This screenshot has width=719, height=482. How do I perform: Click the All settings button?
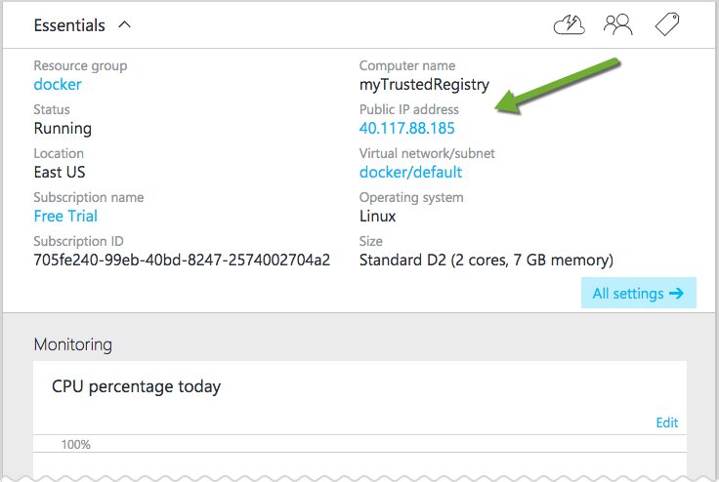tap(638, 293)
